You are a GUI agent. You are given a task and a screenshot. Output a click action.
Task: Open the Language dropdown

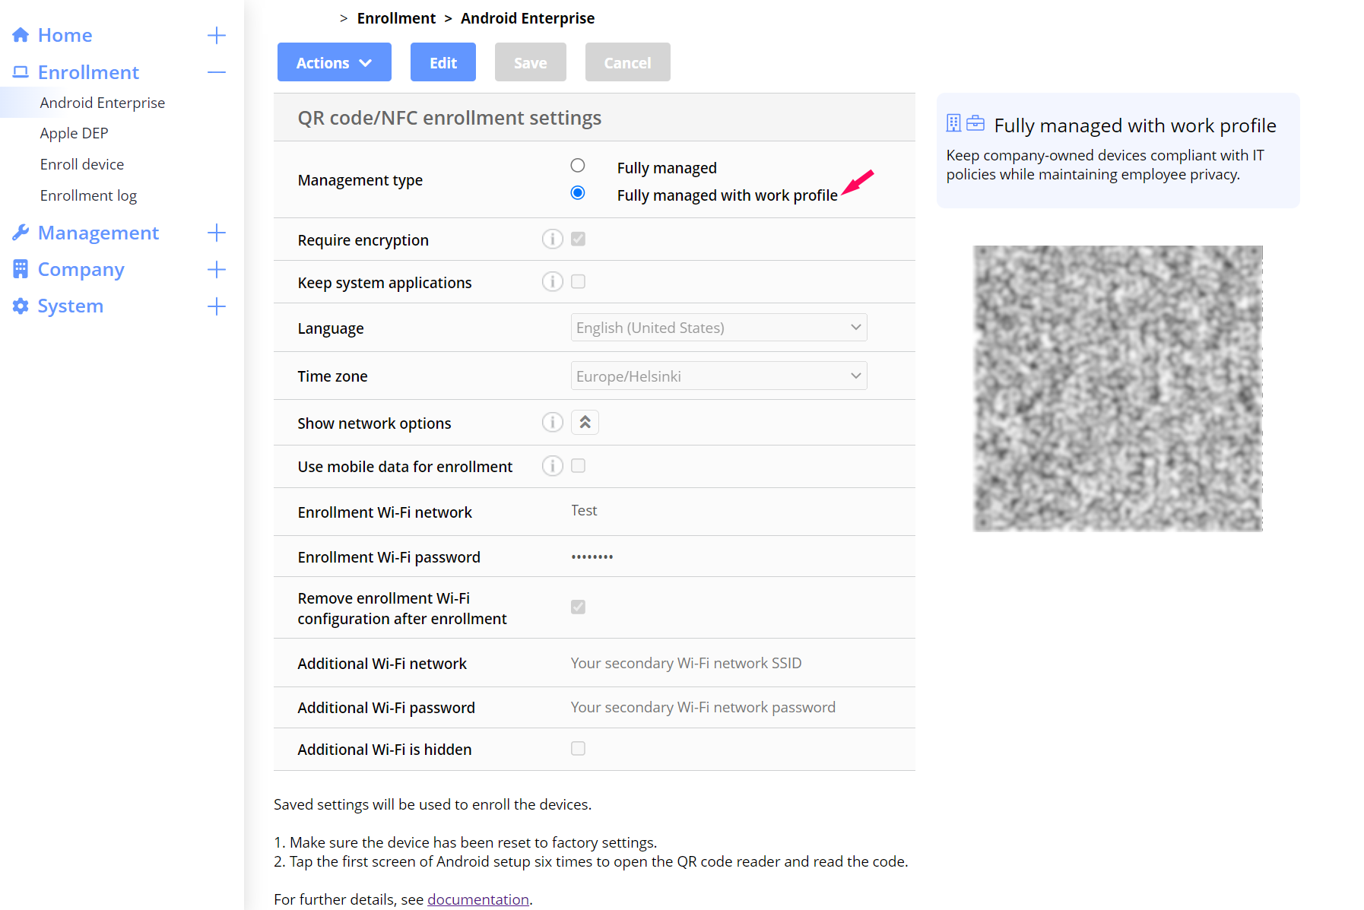(x=718, y=328)
